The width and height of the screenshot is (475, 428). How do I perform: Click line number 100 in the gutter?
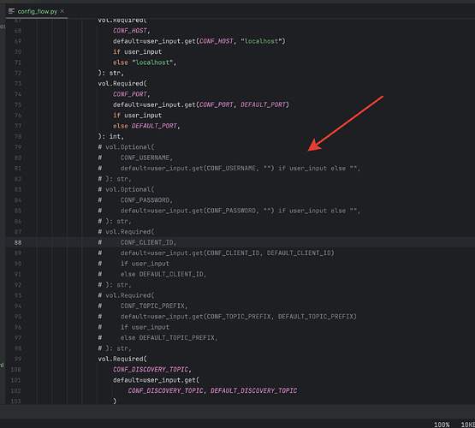(15, 370)
